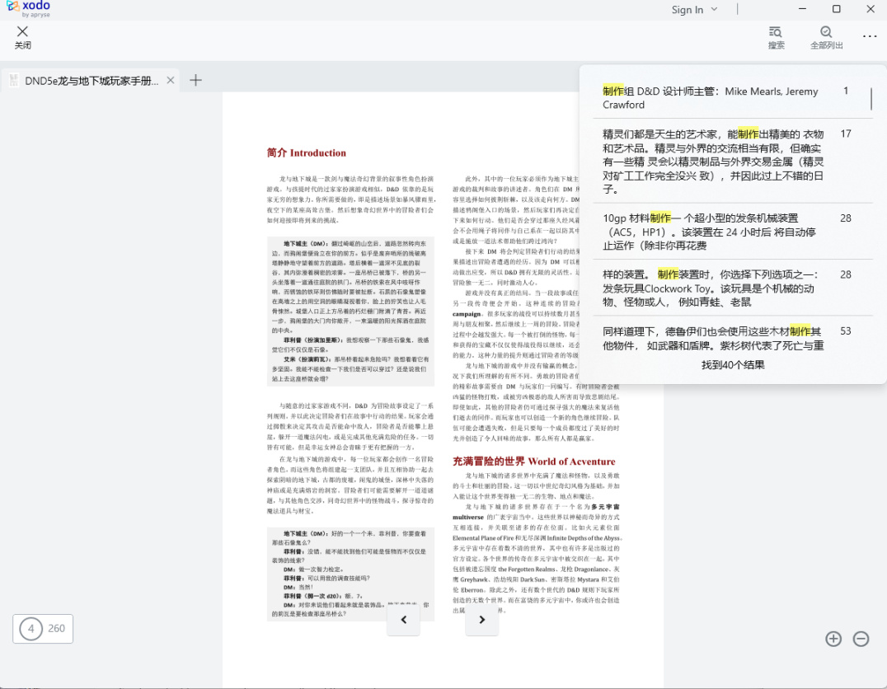887x689 pixels.
Task: Click the 找到40个结果 results count
Action: 733,365
